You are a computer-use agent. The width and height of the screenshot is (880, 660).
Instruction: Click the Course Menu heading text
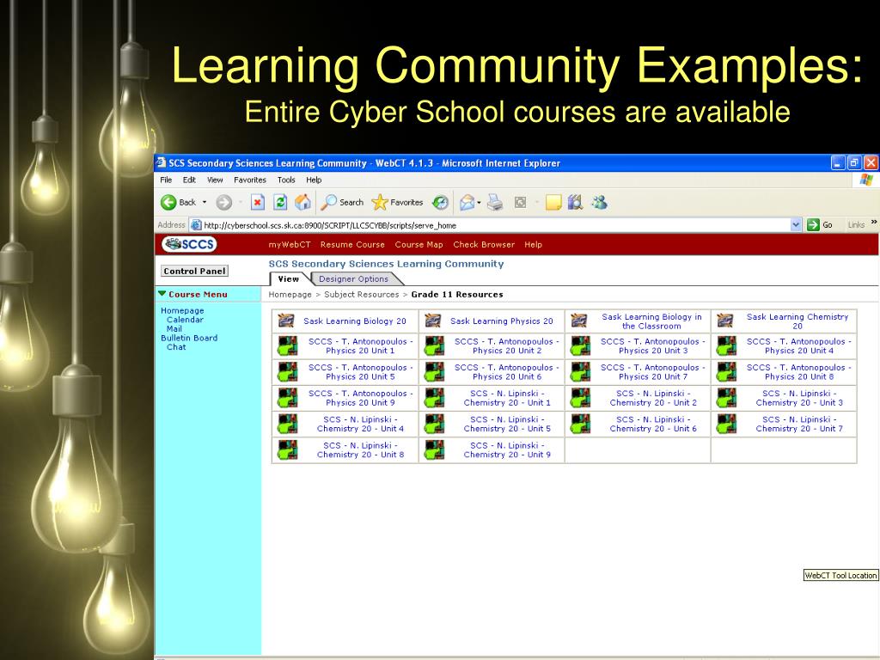click(x=199, y=294)
